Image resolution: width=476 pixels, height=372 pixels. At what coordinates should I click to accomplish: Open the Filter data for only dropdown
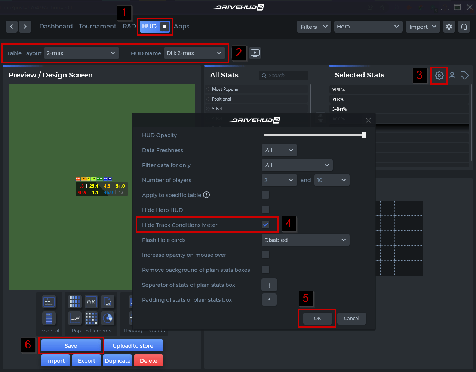297,165
